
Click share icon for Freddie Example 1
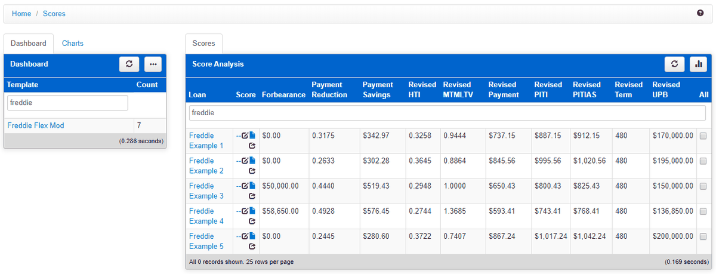(252, 146)
